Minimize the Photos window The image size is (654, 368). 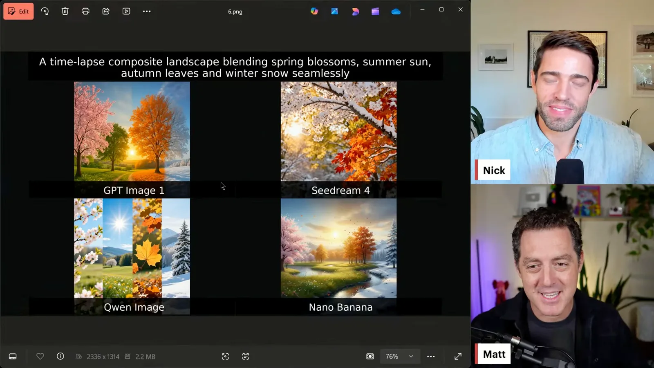pyautogui.click(x=422, y=9)
